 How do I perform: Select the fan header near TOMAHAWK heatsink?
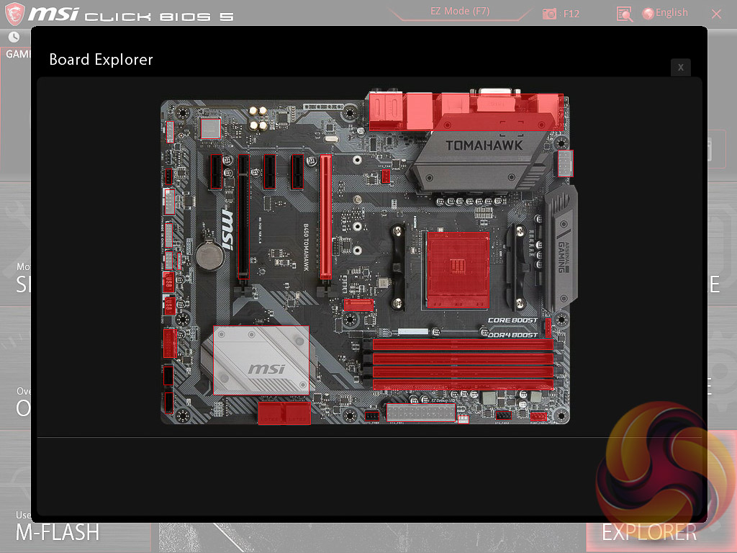pyautogui.click(x=386, y=176)
